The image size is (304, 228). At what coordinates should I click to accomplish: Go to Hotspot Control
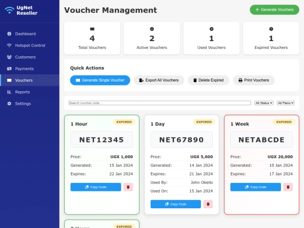[30, 46]
